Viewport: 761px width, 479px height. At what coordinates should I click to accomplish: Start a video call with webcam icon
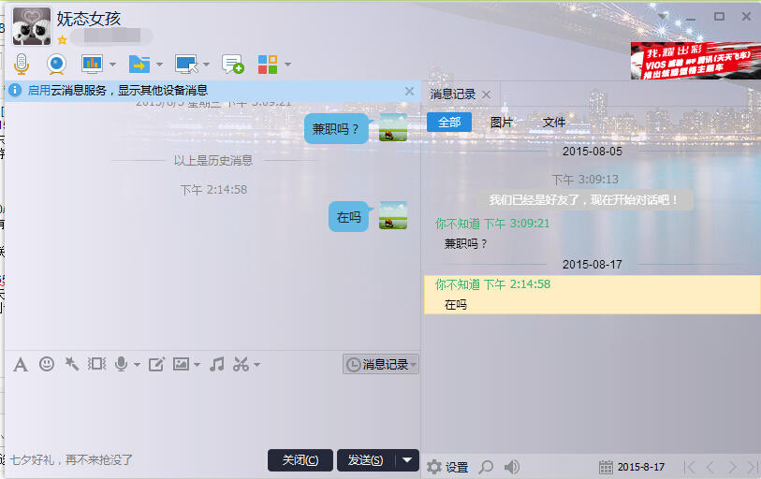(x=56, y=64)
